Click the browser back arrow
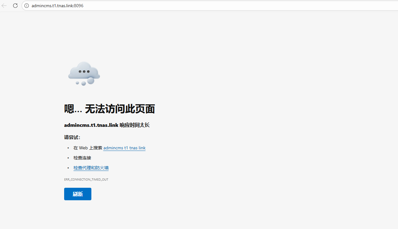This screenshot has height=229, width=398. tap(4, 6)
